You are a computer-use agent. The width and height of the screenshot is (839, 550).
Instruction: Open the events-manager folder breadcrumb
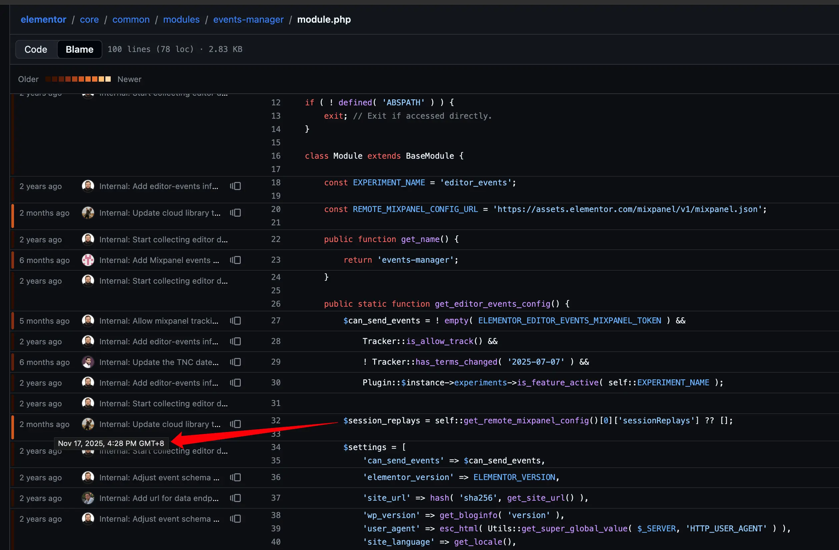pyautogui.click(x=248, y=19)
